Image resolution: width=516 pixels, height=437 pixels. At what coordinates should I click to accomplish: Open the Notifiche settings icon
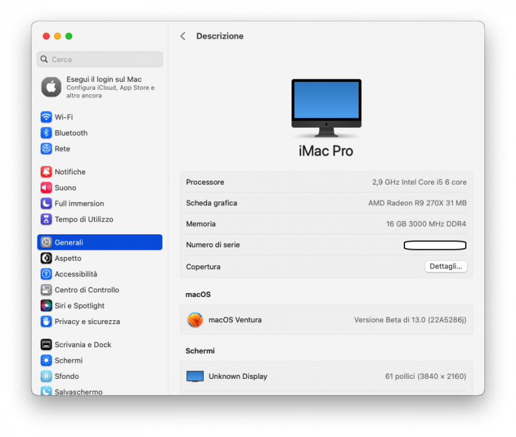point(46,172)
